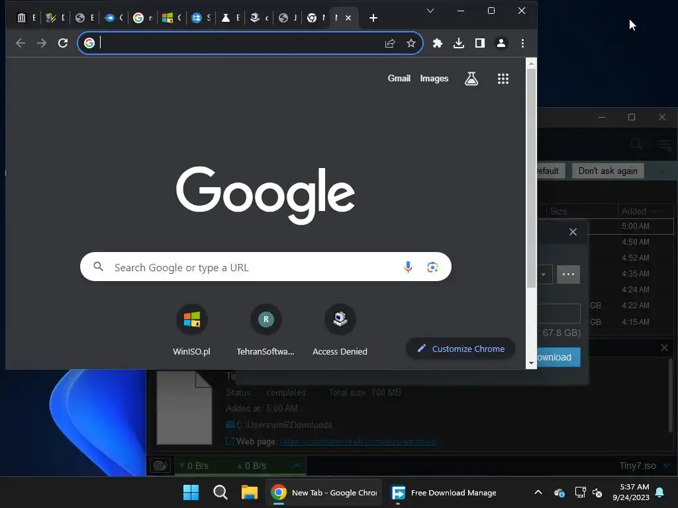Screen dimensions: 678x508
Task: Open Google Search Labs flask icon
Action: [471, 79]
